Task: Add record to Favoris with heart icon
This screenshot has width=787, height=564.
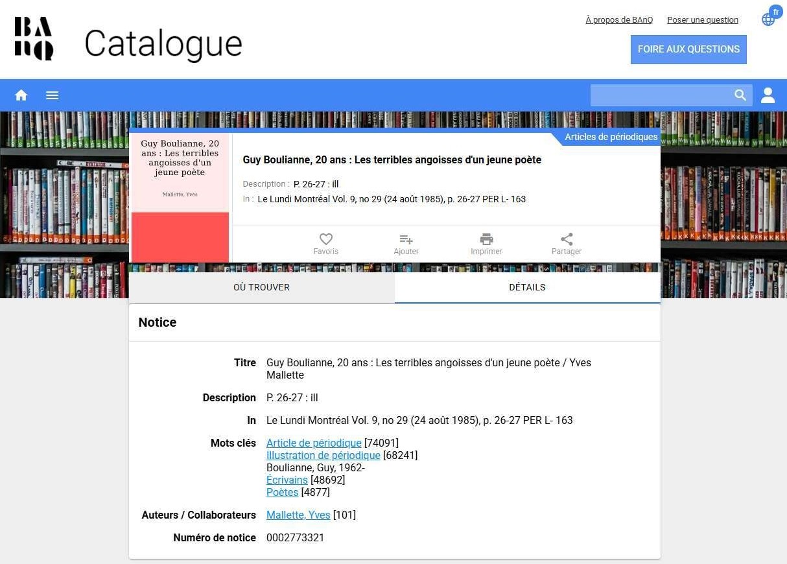Action: 325,240
